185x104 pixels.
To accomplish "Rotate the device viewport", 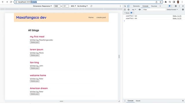I will click(91, 6).
